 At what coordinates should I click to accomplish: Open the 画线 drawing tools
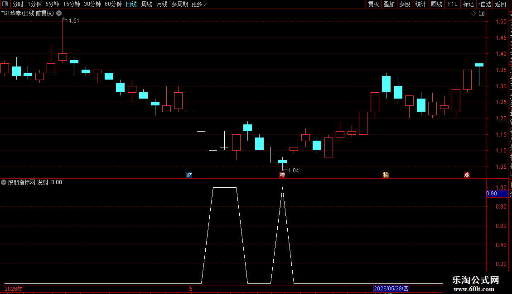pyautogui.click(x=437, y=4)
